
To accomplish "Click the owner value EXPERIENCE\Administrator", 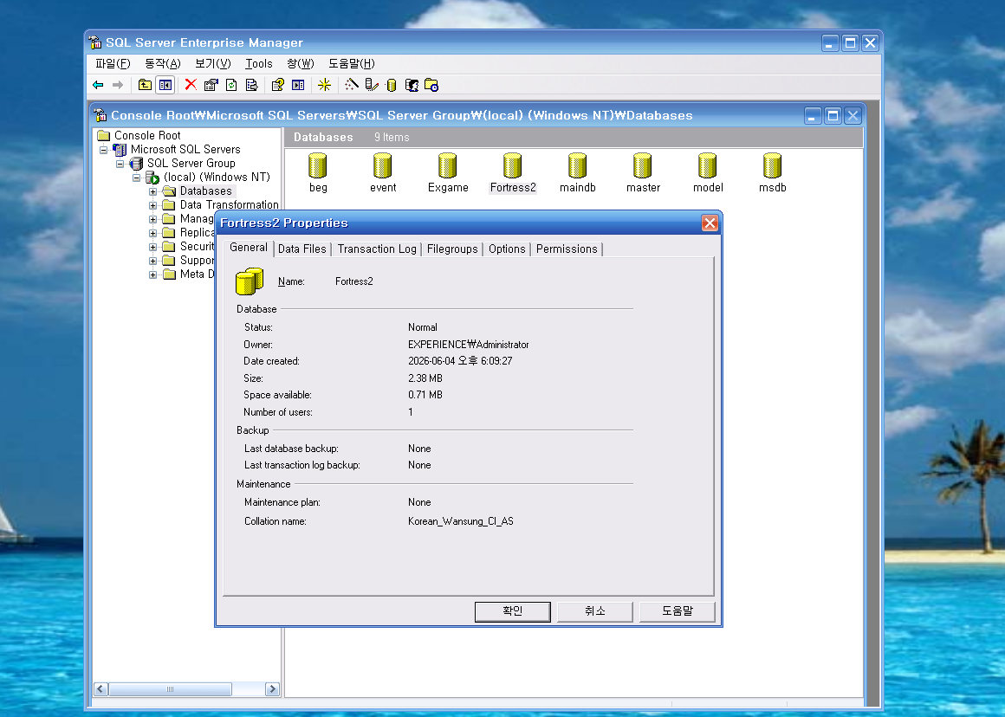I will 469,345.
